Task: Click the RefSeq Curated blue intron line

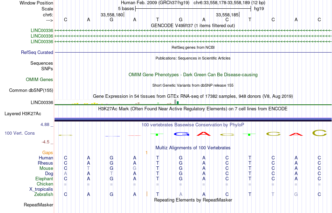Action: click(193, 52)
